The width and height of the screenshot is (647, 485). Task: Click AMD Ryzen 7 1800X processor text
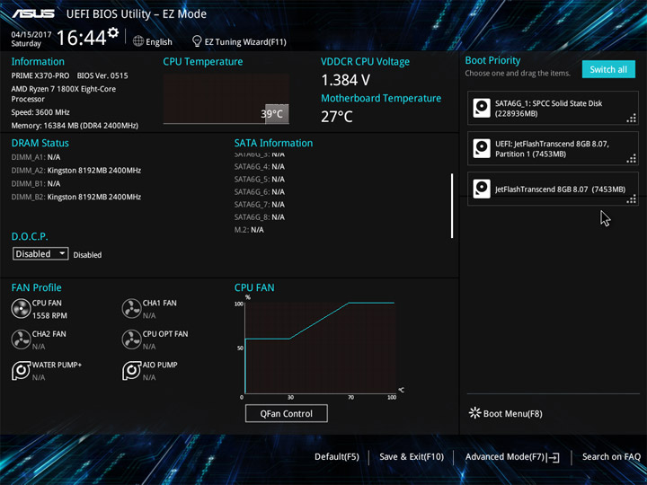[x=64, y=93]
